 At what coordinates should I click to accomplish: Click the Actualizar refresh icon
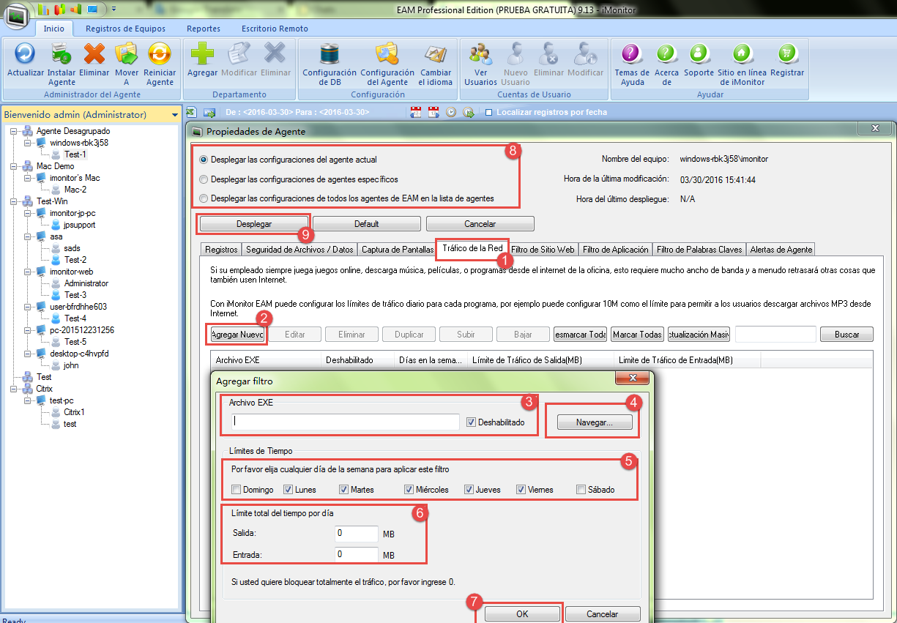(x=26, y=53)
